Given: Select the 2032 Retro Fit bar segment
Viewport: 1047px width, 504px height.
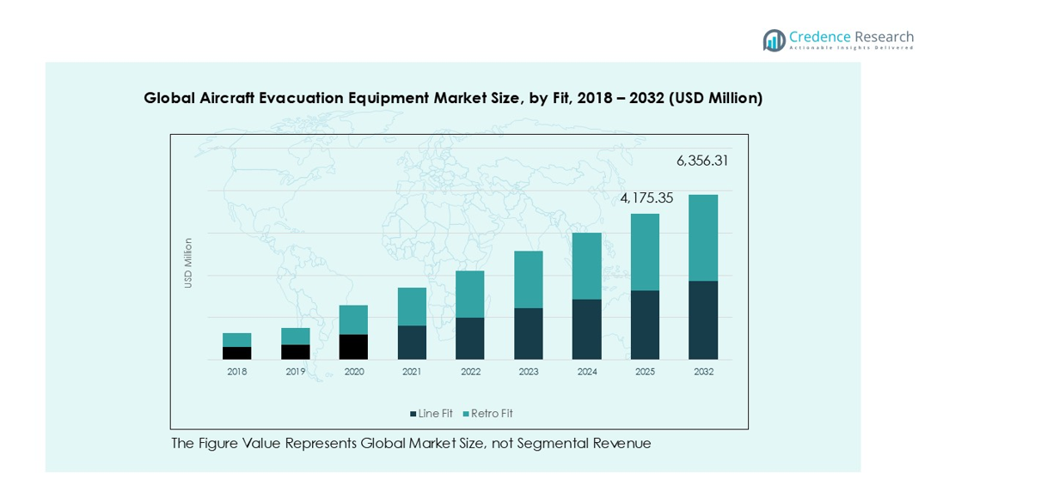Looking at the screenshot, I should coord(702,238).
